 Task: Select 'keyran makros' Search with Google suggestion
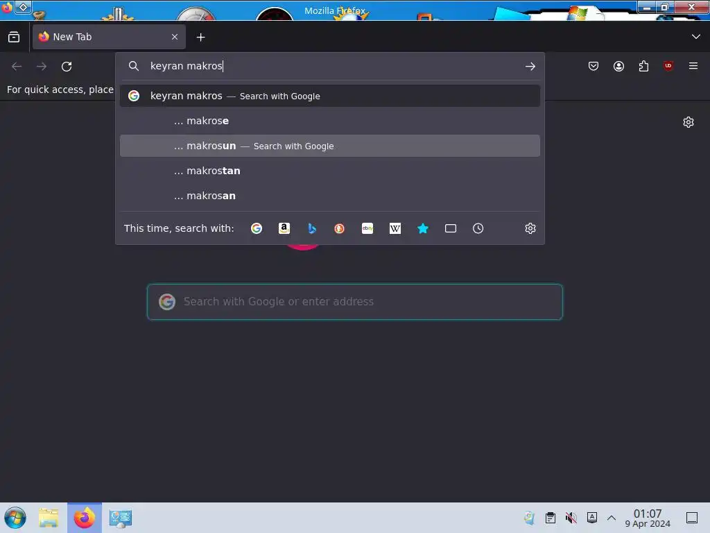[x=329, y=96]
